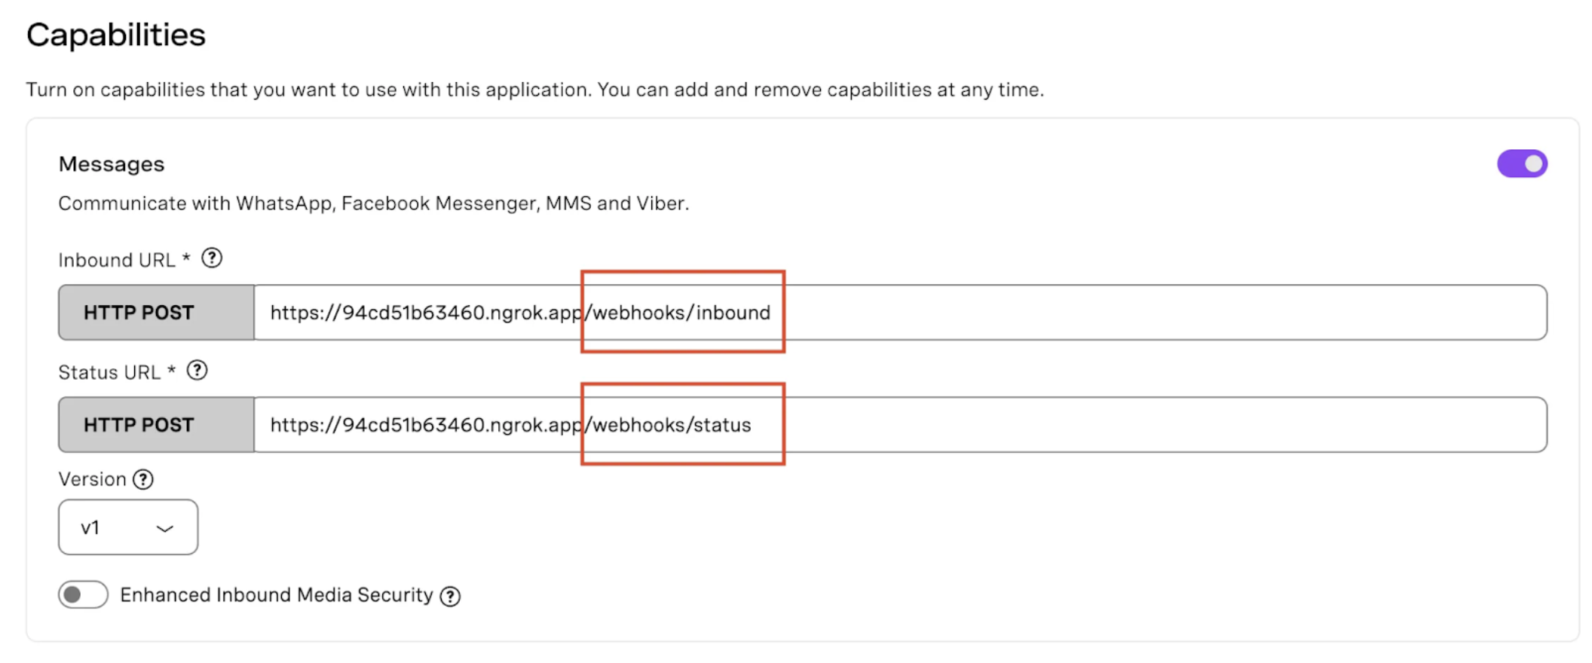The image size is (1592, 663).
Task: Click the chevron on the Version selector
Action: (164, 527)
